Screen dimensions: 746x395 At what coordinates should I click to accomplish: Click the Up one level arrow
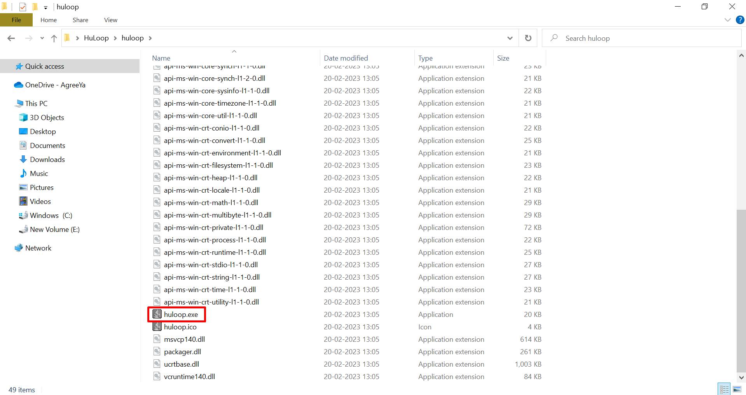pyautogui.click(x=54, y=38)
